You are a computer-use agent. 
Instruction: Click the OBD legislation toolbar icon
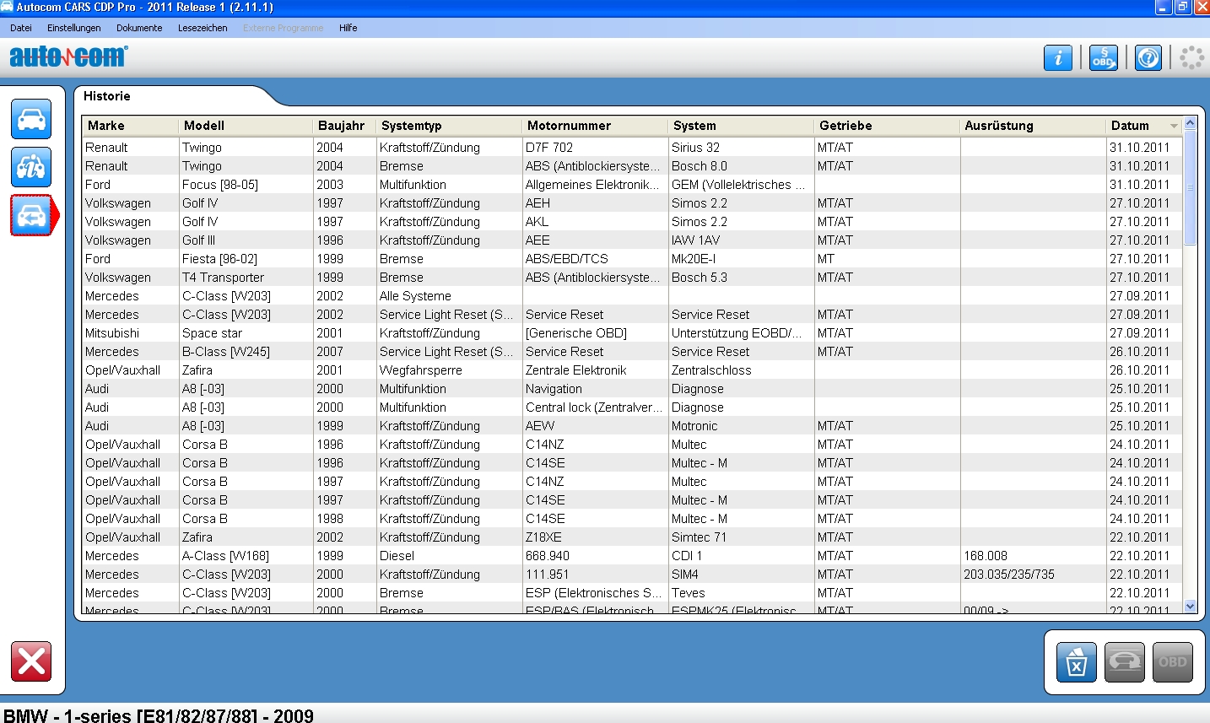1103,57
